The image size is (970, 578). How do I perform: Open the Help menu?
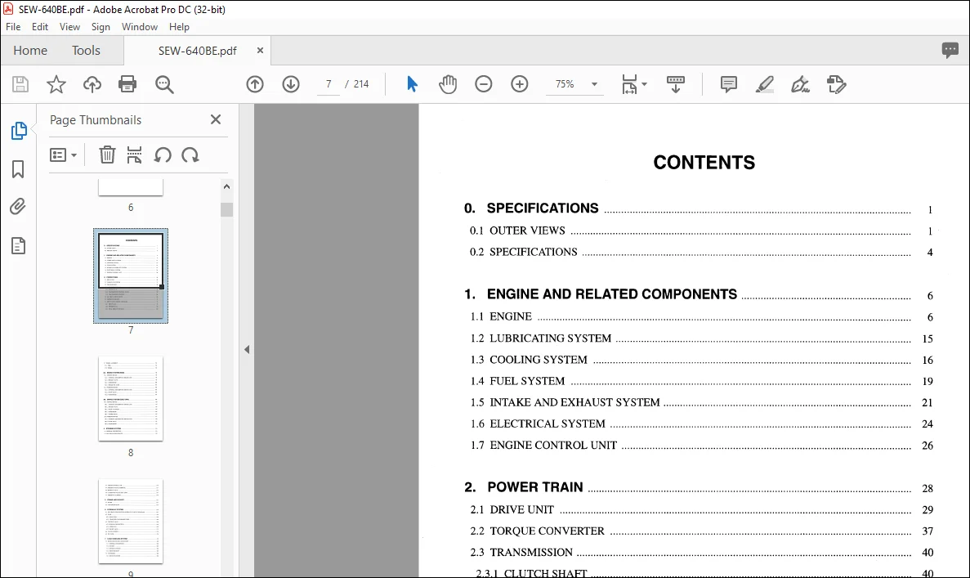[180, 27]
